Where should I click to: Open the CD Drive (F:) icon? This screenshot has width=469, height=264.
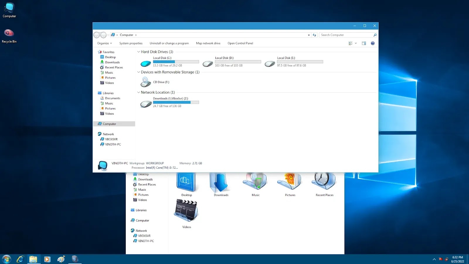click(x=146, y=82)
